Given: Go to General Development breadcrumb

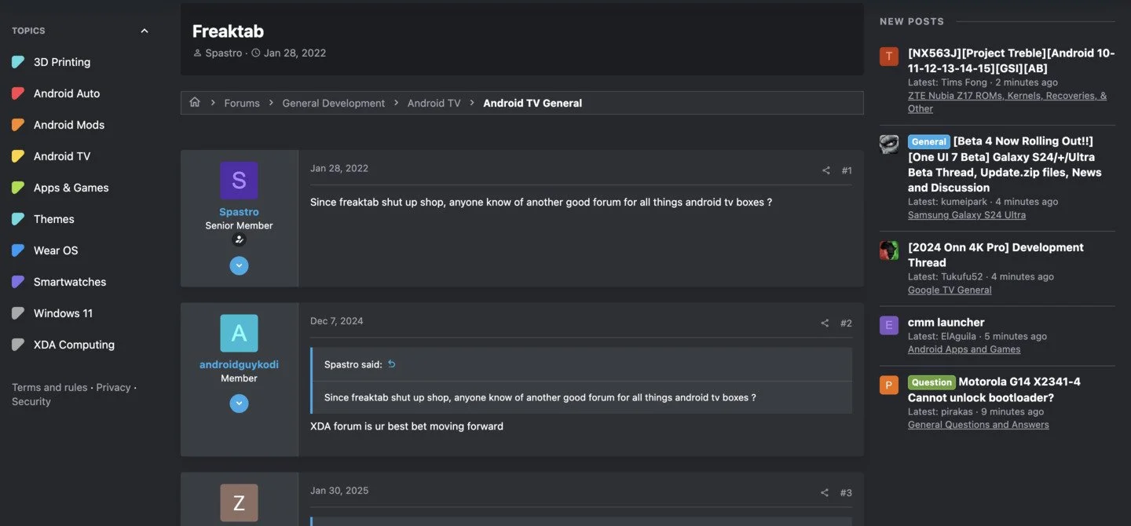Looking at the screenshot, I should point(334,103).
